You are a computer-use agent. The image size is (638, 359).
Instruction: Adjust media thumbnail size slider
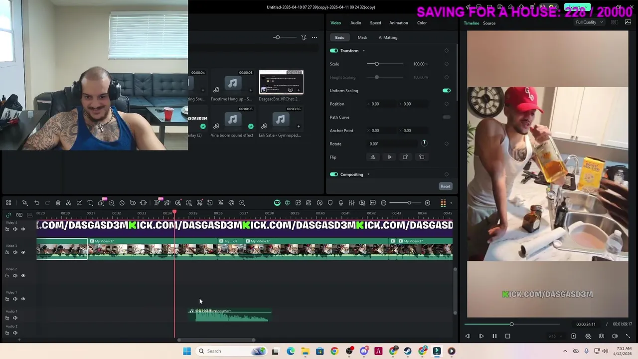277,37
